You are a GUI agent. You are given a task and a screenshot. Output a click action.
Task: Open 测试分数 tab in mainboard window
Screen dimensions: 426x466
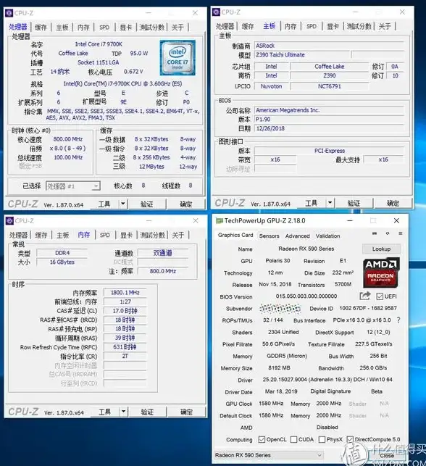point(359,26)
